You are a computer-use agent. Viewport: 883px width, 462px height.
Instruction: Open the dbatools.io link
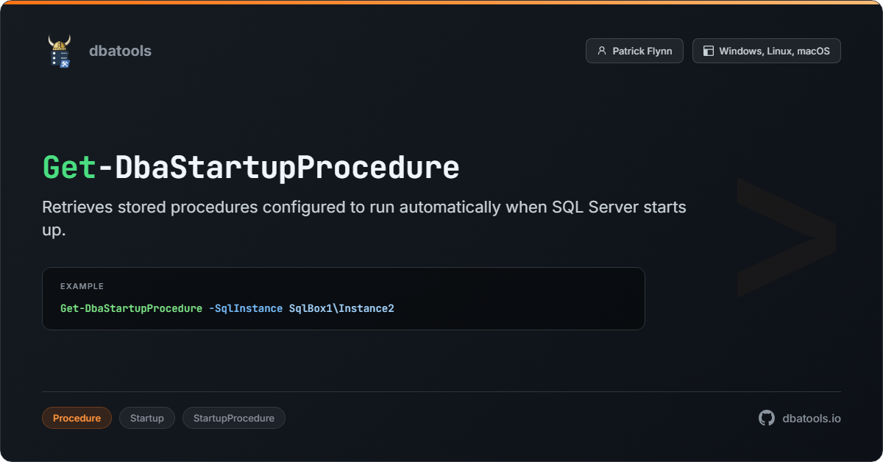pos(812,418)
